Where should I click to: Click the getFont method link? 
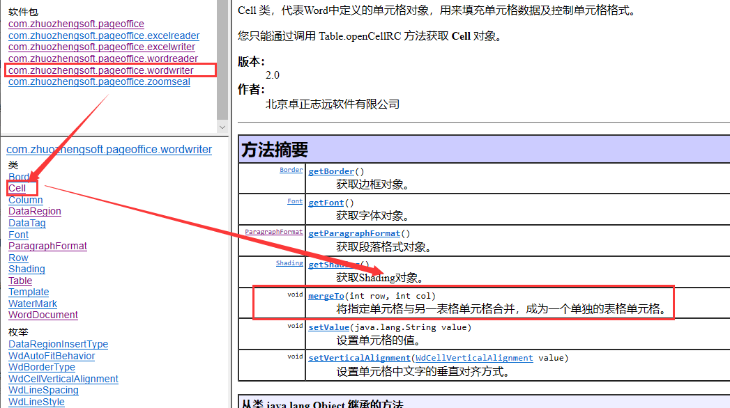tap(326, 203)
